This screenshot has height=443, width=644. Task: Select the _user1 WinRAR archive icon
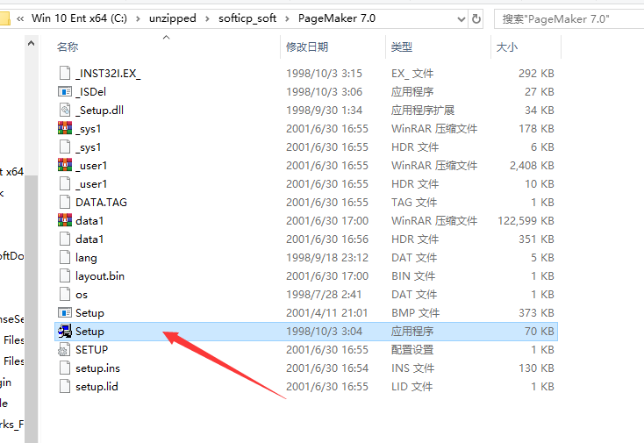point(65,166)
